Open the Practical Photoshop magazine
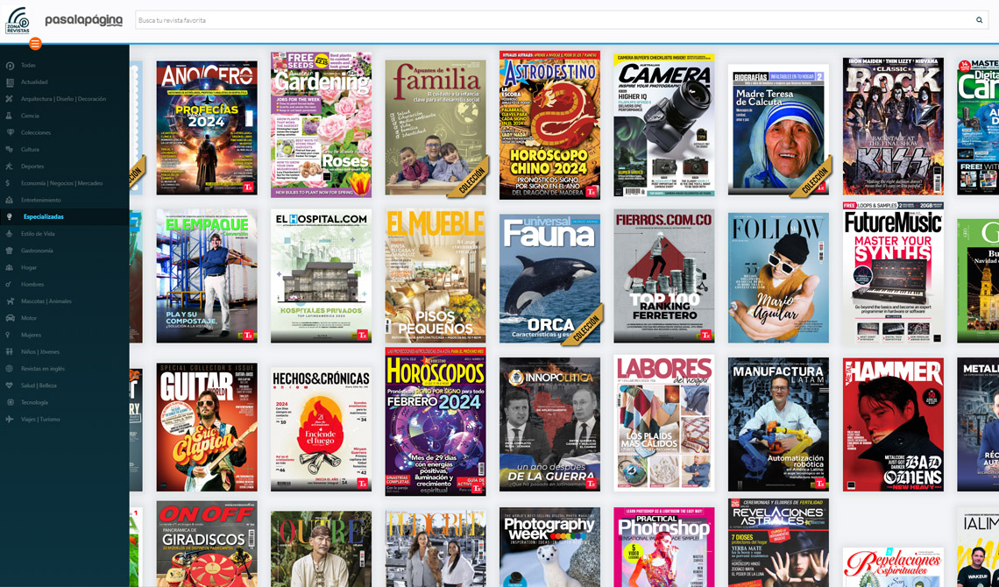The image size is (999, 587). (x=664, y=548)
